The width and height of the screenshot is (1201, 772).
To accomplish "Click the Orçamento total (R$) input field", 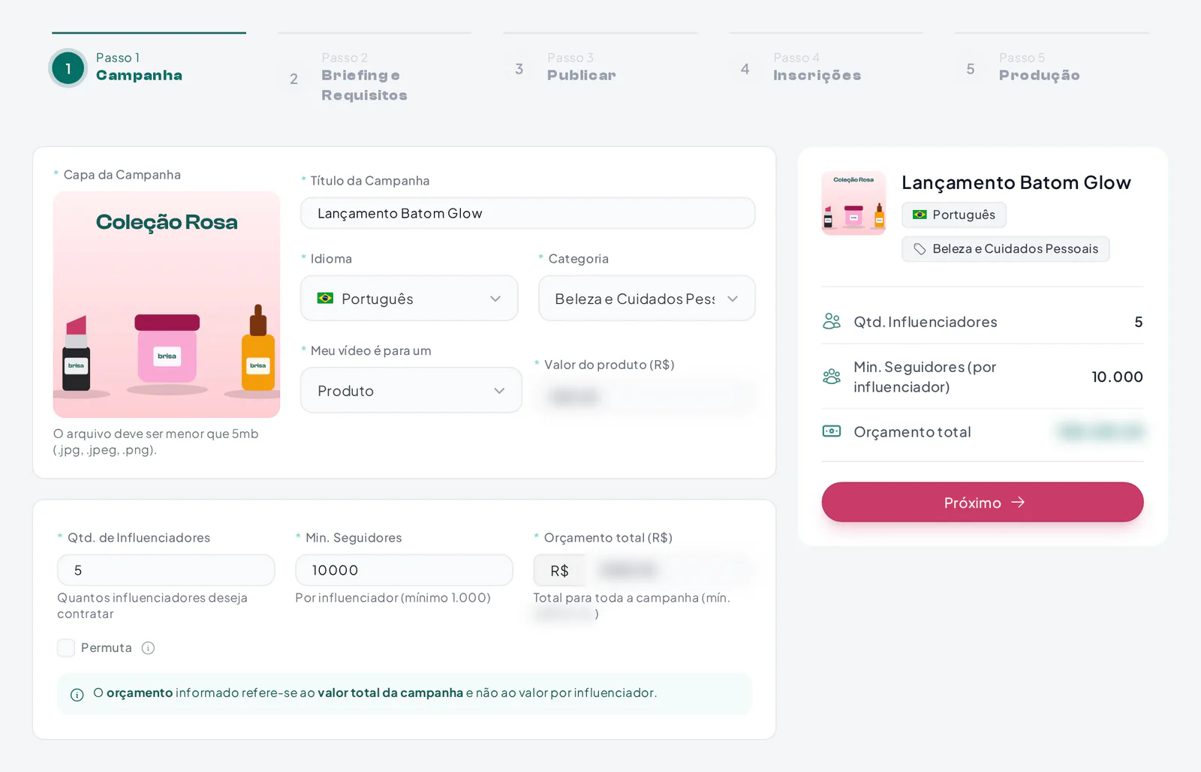I will pyautogui.click(x=670, y=570).
